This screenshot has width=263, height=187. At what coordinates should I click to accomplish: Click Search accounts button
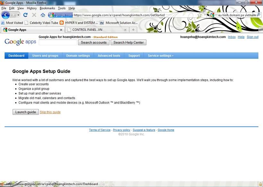[x=93, y=42]
